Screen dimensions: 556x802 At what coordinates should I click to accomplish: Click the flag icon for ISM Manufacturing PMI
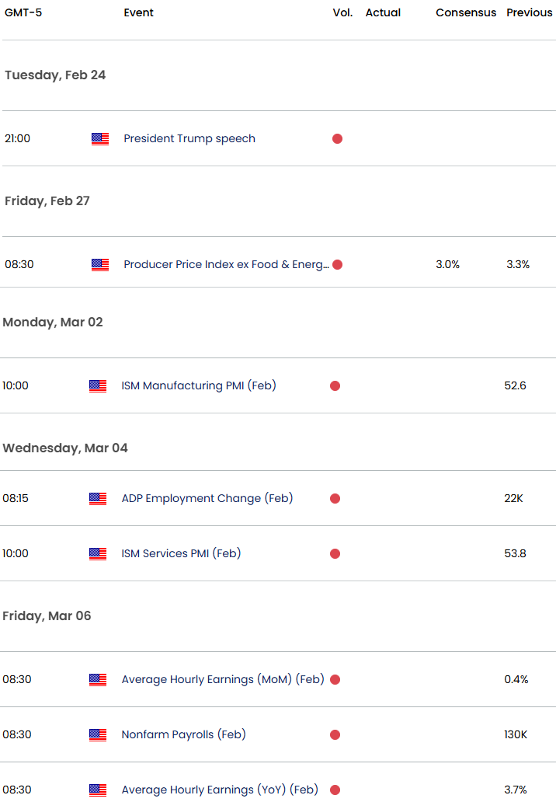(98, 386)
